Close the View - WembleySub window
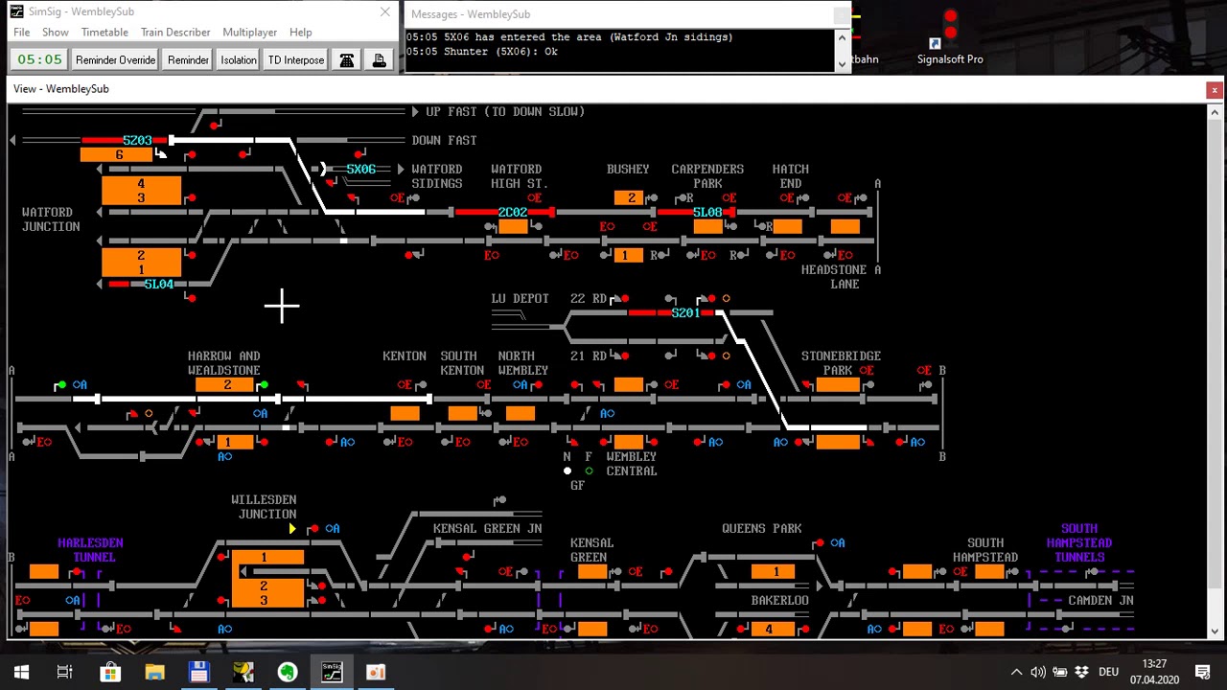This screenshot has width=1227, height=690. point(1215,89)
